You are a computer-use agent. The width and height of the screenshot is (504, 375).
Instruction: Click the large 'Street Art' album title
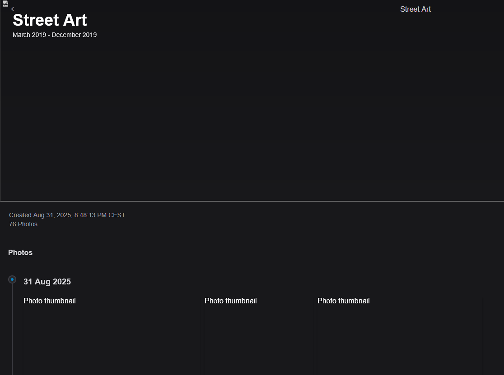click(50, 20)
